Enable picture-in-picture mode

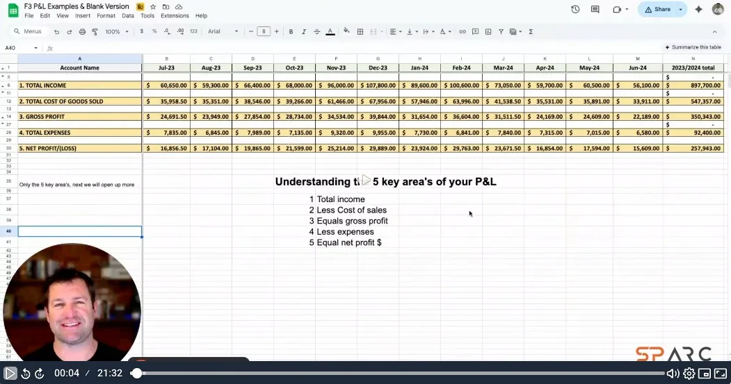point(705,374)
